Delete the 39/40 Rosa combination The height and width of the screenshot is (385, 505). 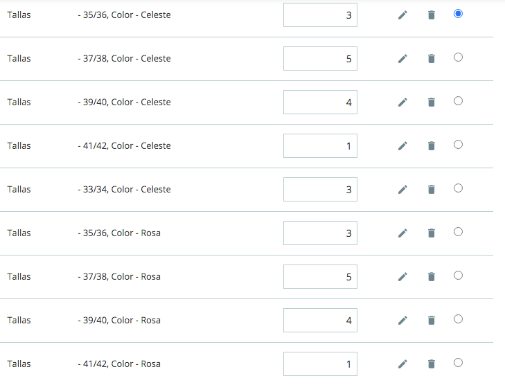(432, 321)
